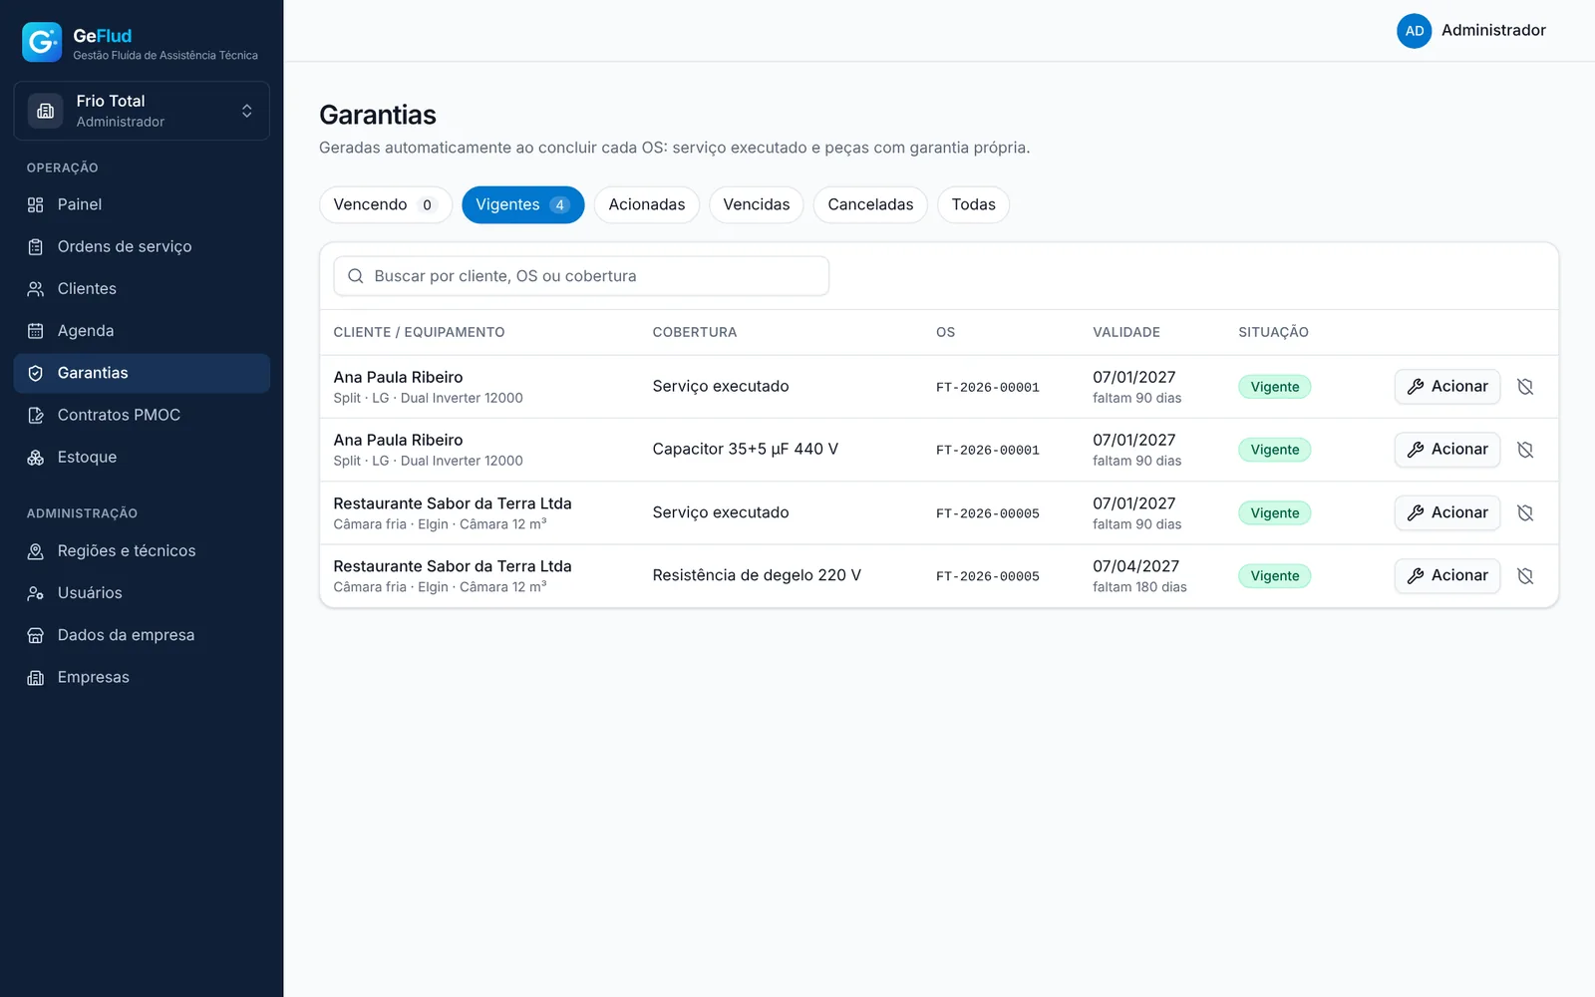Click Acionar for Capacitor 35+5 µF
Image resolution: width=1595 pixels, height=997 pixels.
1446,450
